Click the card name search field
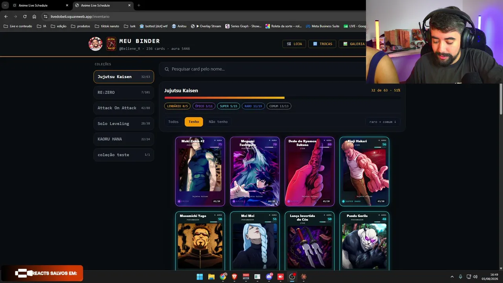Screen dimensions: 503x283 263,69
